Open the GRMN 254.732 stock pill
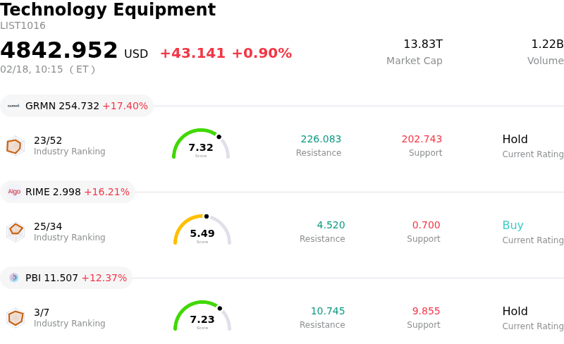The image size is (564, 344). [78, 106]
